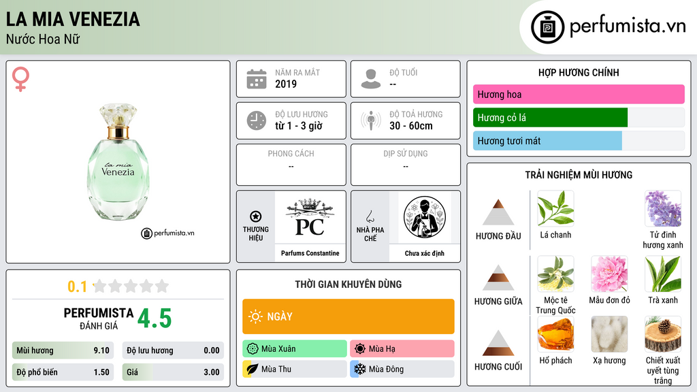The width and height of the screenshot is (697, 392).
Task: Select the Xạ hương musk note image
Action: (609, 334)
